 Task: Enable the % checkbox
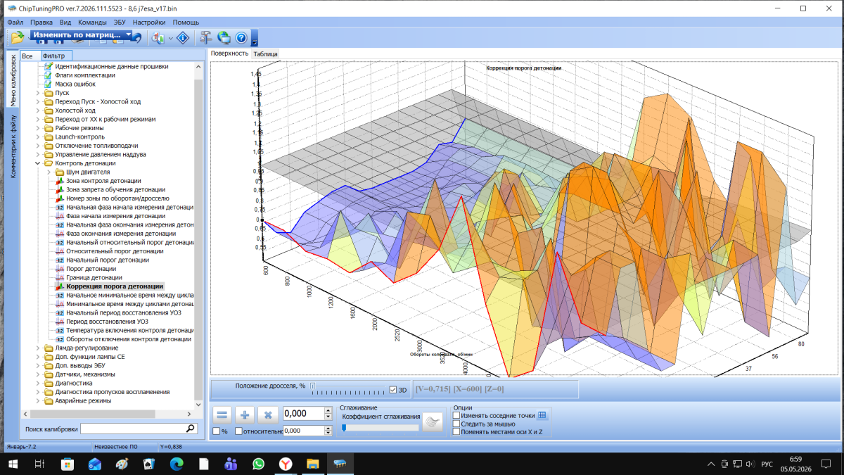[217, 431]
